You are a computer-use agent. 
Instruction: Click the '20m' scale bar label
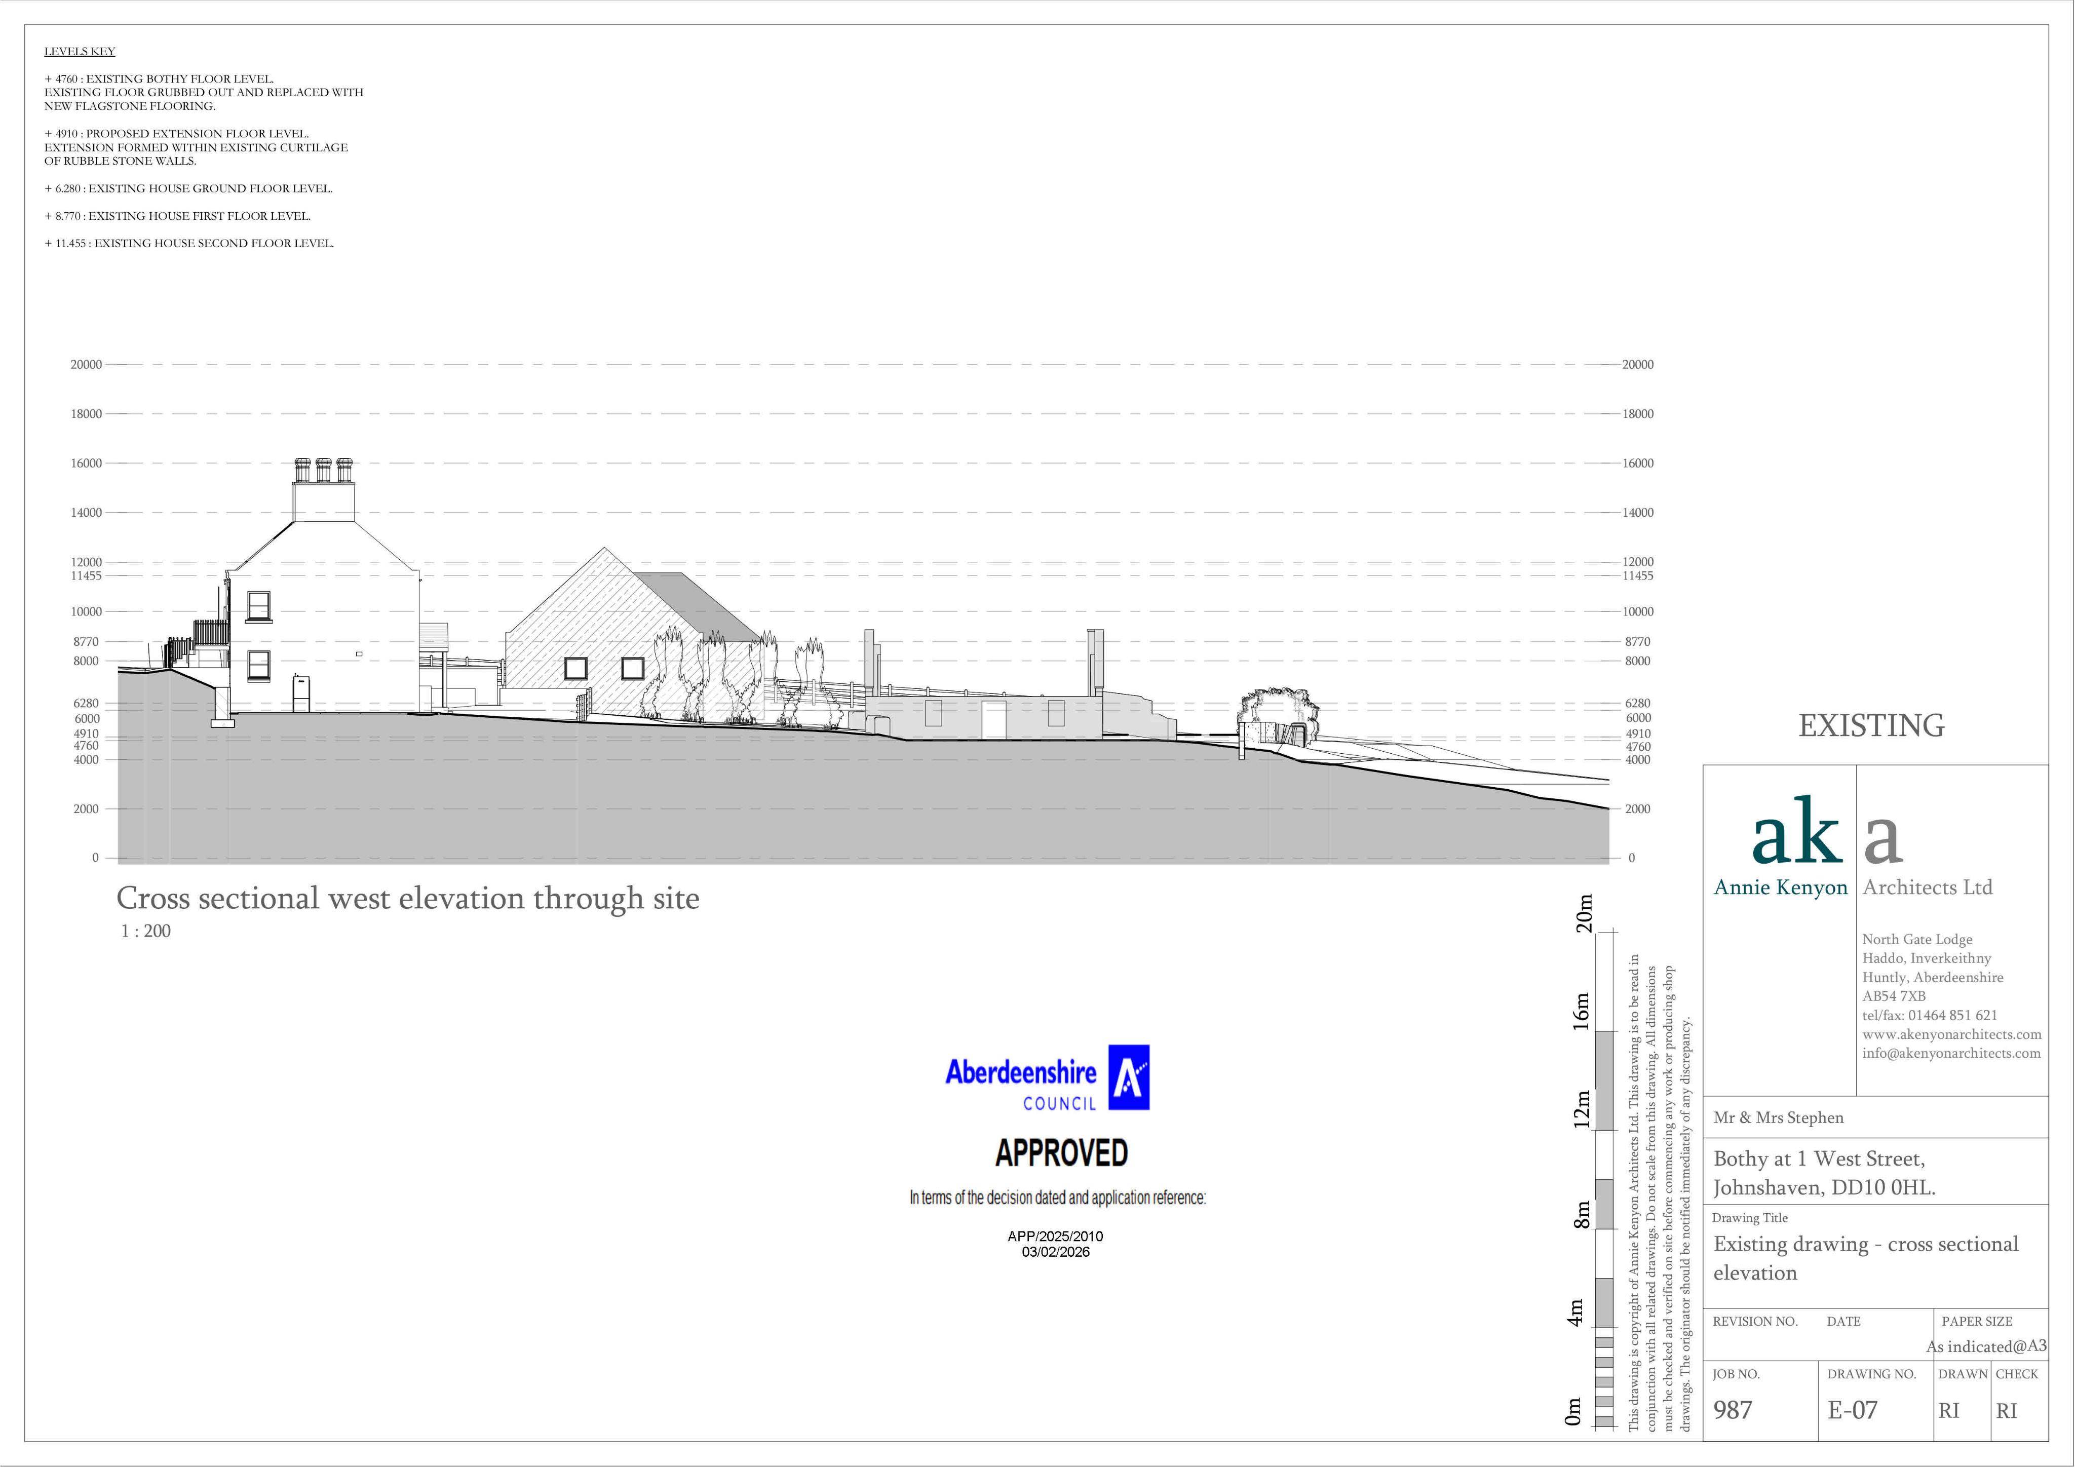(x=1584, y=914)
